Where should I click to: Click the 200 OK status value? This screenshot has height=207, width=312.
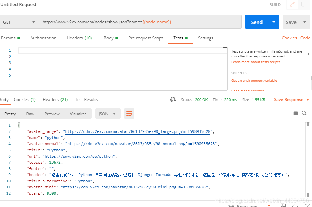coord(201,100)
